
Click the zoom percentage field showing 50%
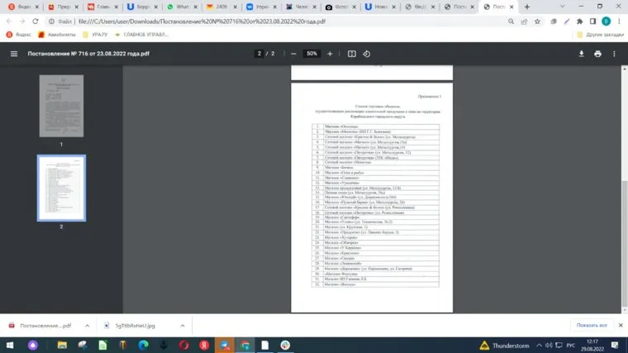[x=312, y=54]
